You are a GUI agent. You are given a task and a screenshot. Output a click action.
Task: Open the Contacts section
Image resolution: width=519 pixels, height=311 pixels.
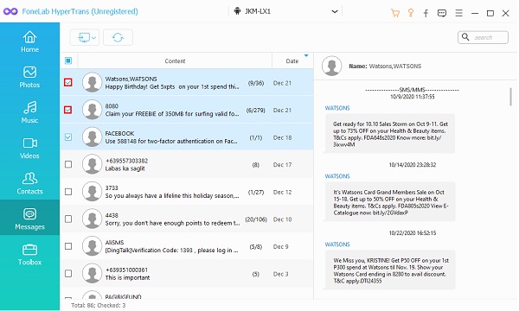pyautogui.click(x=29, y=183)
